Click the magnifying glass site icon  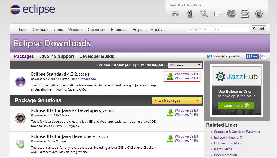click(x=204, y=14)
